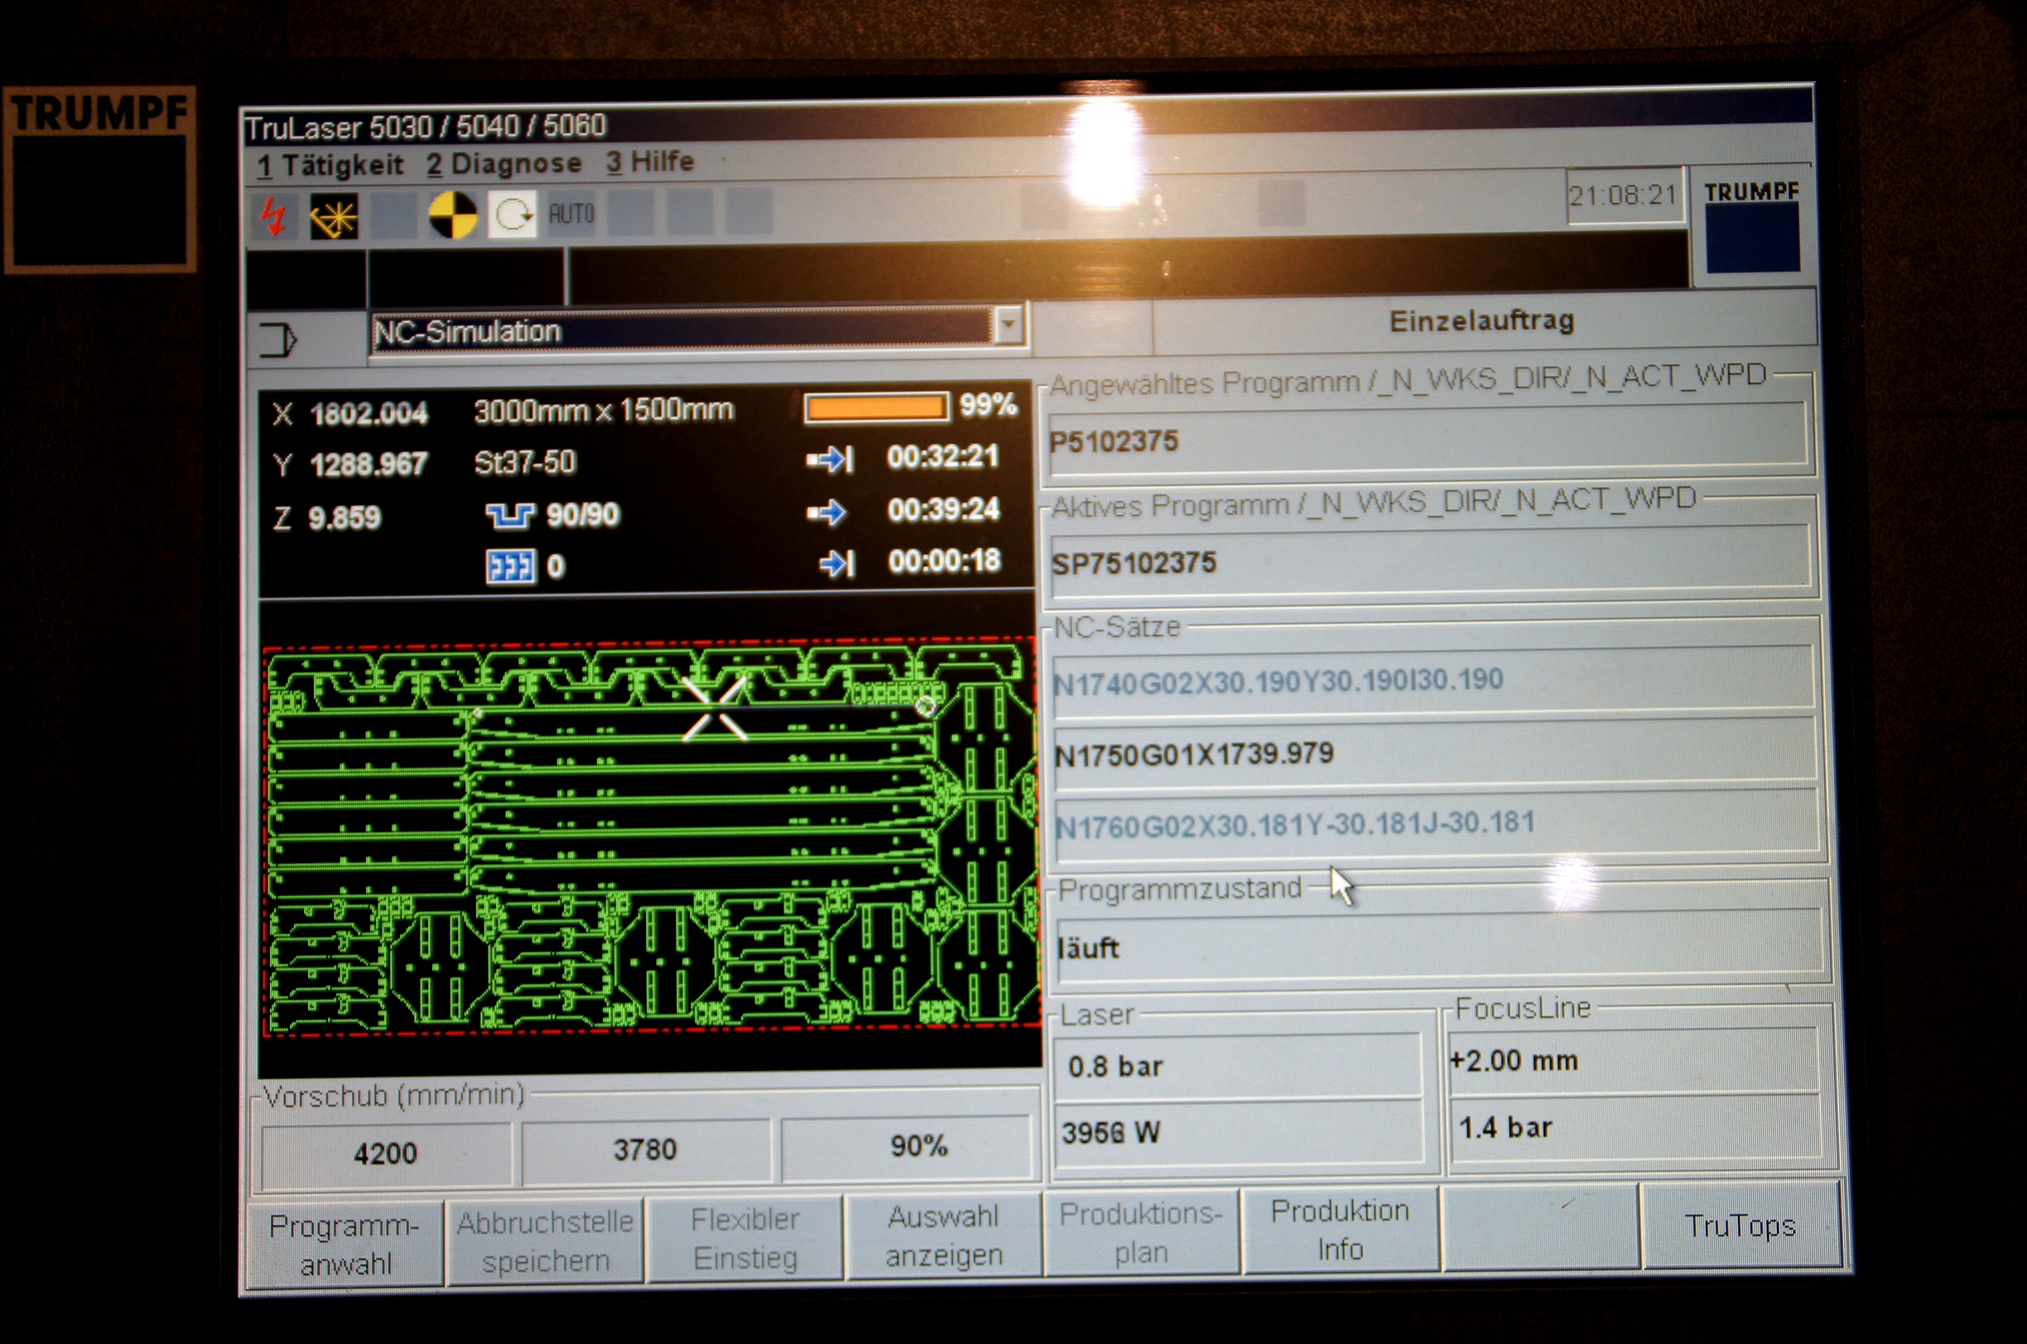Screen dimensions: 2027x1344
Task: Click the red lightning bolt status icon
Action: click(x=273, y=216)
